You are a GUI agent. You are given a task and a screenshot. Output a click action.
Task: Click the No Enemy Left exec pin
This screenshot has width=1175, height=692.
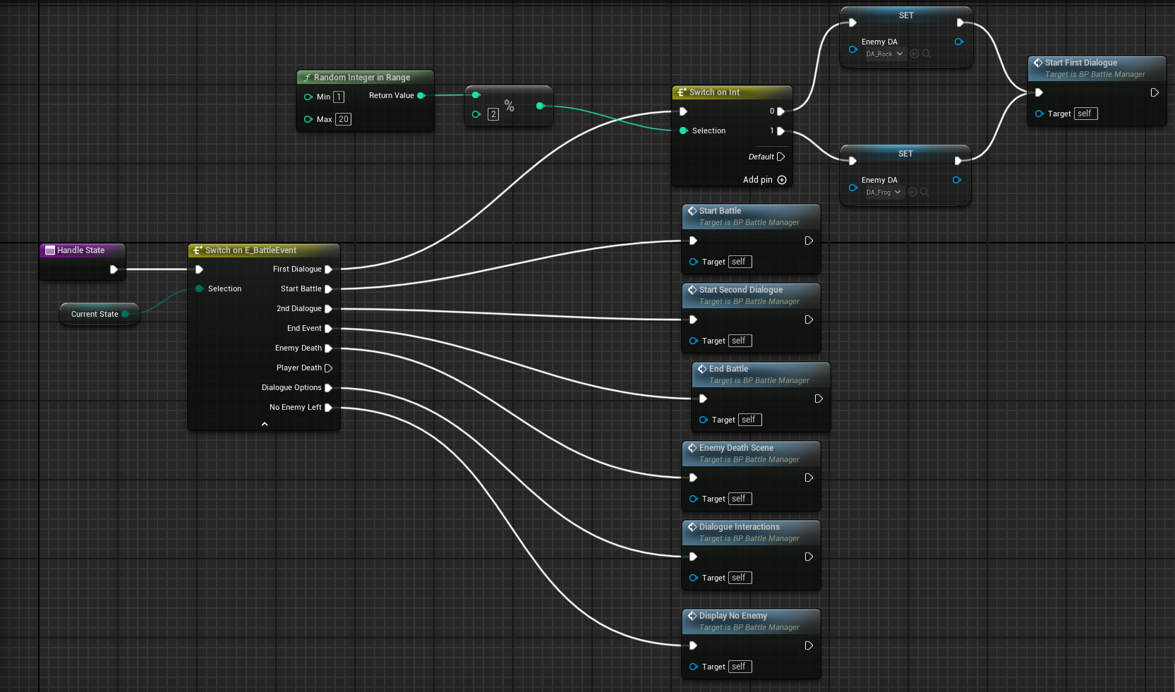[x=328, y=408]
